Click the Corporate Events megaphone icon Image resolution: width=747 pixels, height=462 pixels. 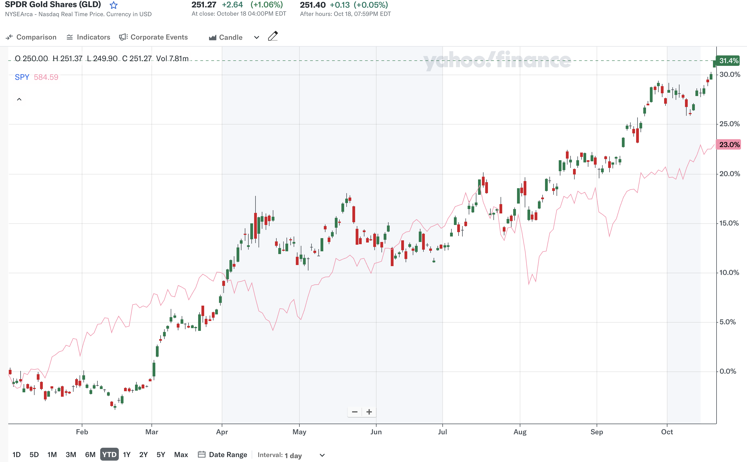123,37
